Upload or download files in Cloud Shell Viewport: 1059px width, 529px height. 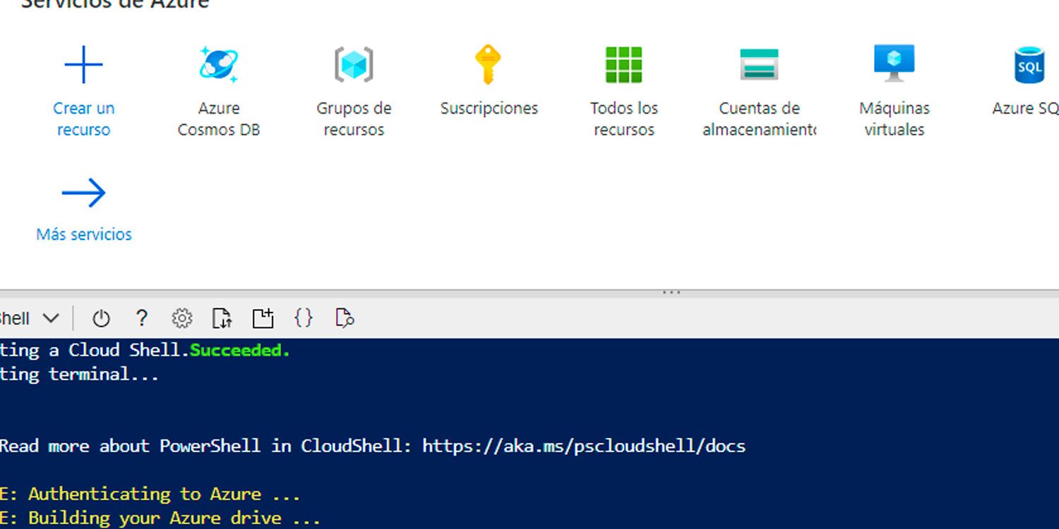click(x=222, y=318)
